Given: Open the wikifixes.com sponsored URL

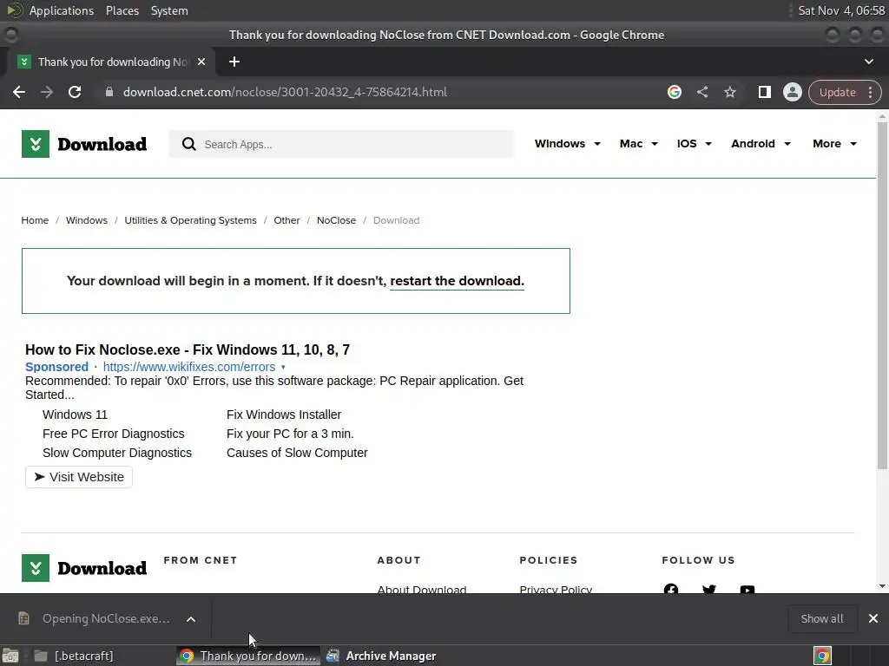Looking at the screenshot, I should (x=188, y=367).
